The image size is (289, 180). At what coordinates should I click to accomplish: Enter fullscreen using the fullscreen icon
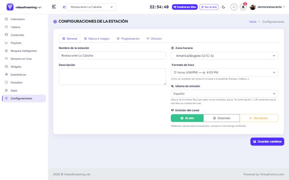point(234,7)
